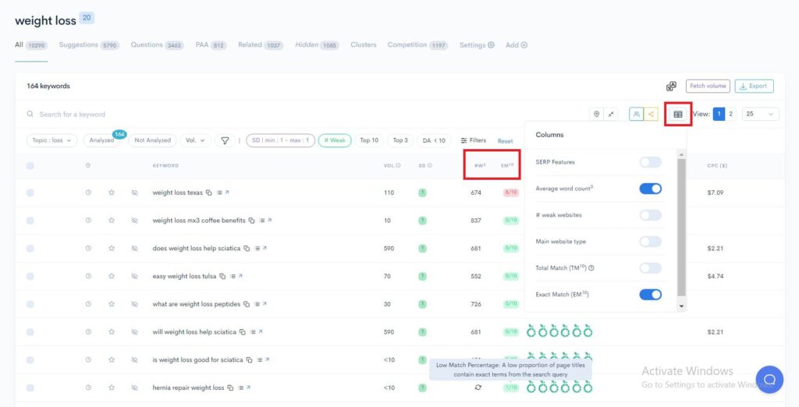Open the Settings tab
This screenshot has width=799, height=407.
coord(477,44)
